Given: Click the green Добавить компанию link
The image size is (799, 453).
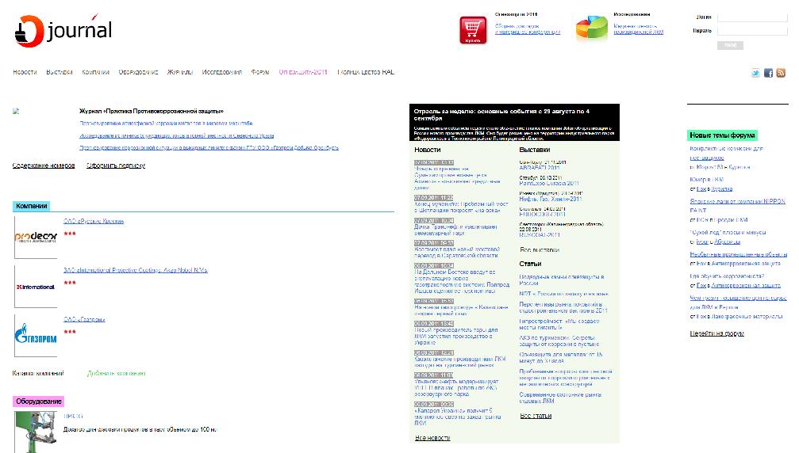Looking at the screenshot, I should (x=116, y=374).
